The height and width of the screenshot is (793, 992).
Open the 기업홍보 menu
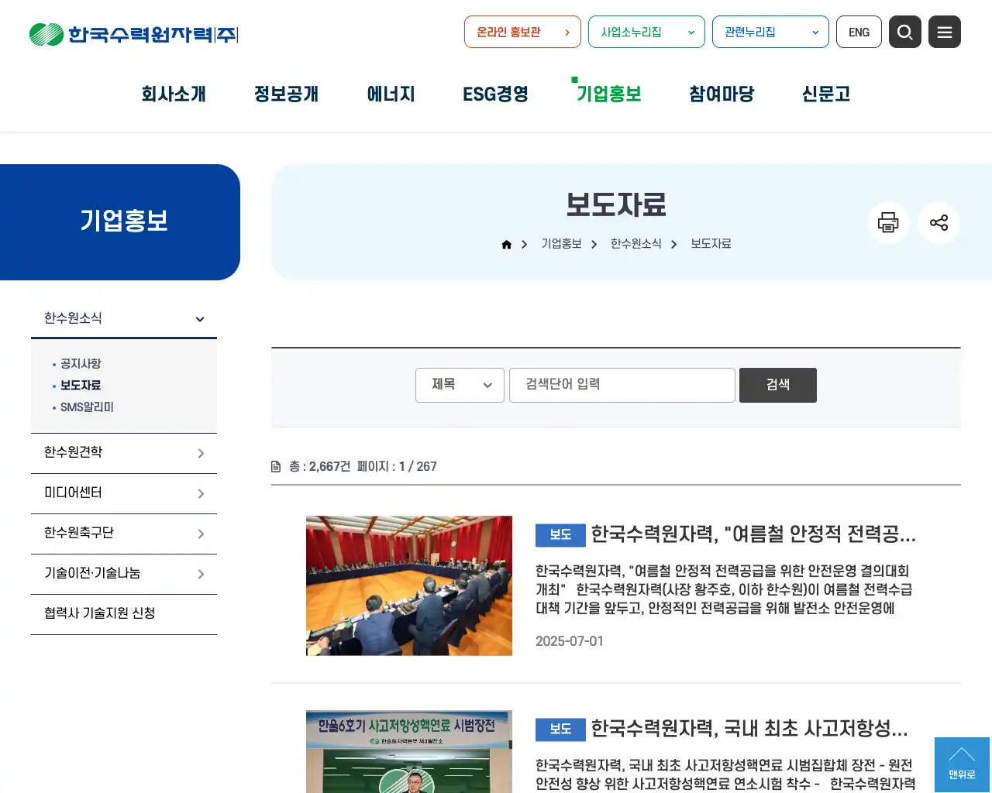[x=608, y=94]
